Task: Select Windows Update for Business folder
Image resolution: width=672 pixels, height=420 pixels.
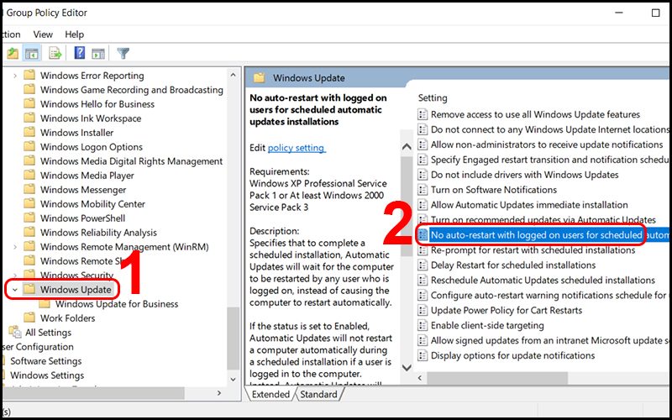Action: point(117,304)
